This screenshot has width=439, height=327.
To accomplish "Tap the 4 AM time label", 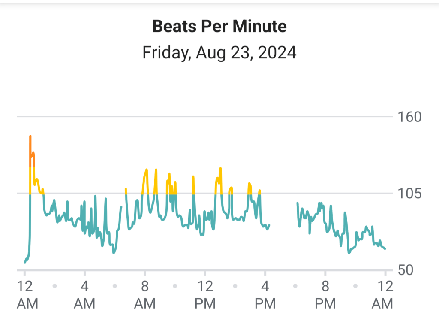I will coord(84,294).
